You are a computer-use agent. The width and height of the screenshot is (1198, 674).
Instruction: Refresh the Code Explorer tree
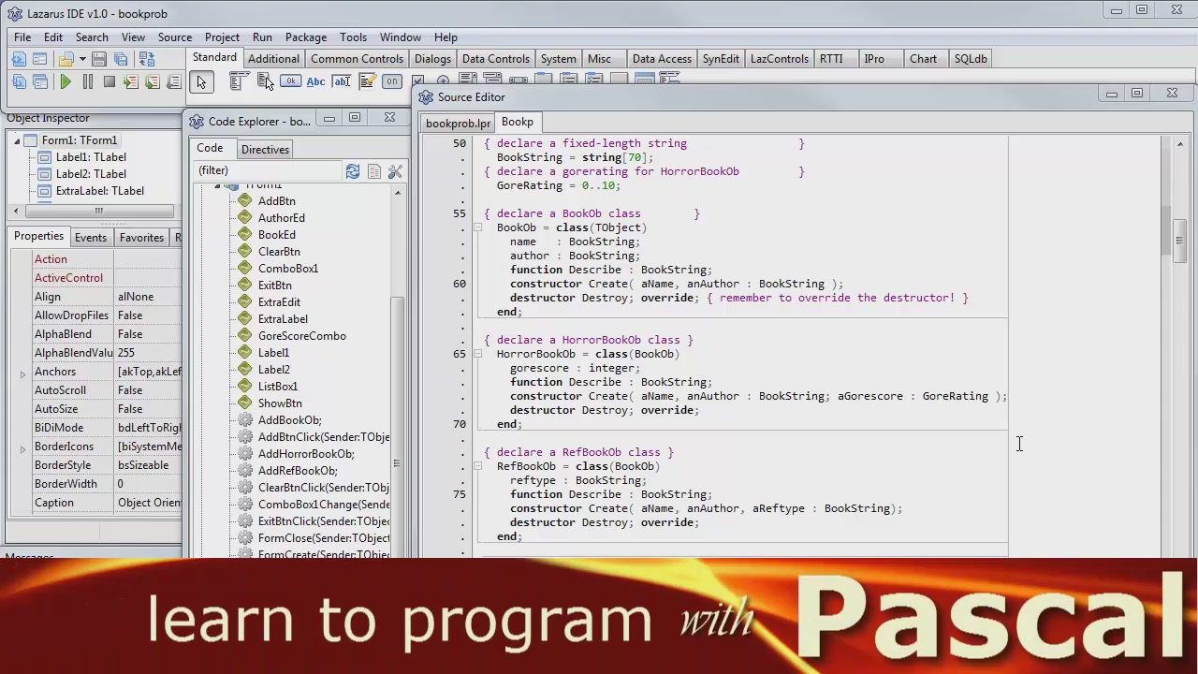click(x=353, y=171)
